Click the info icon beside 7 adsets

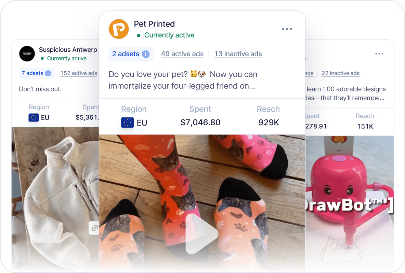48,73
